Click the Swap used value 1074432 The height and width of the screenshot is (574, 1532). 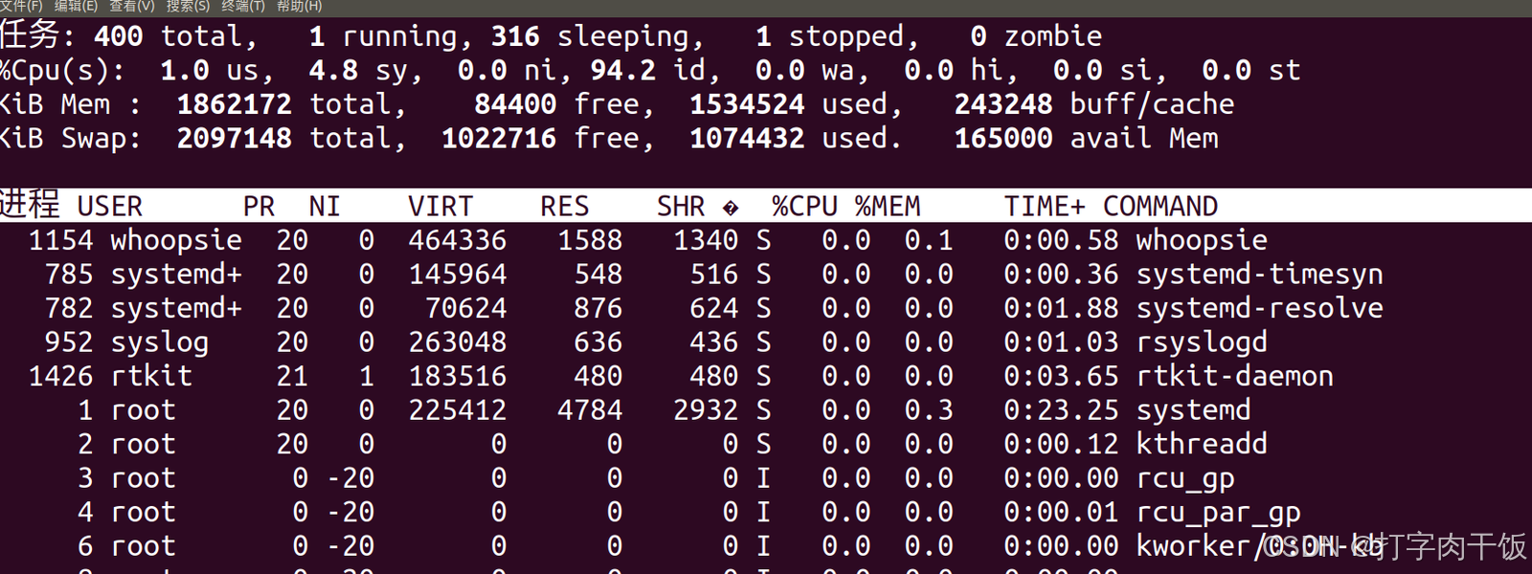[x=748, y=139]
